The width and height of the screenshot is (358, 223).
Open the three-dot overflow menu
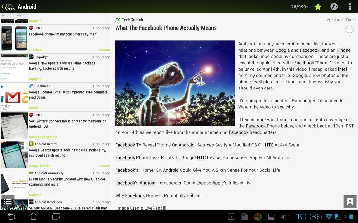pyautogui.click(x=350, y=7)
